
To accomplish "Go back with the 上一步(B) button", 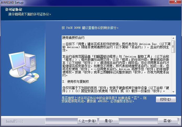I will 87,121.
